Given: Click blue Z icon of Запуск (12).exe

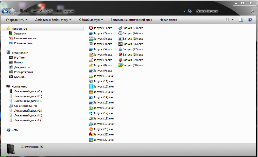Looking at the screenshot, I should click(91, 86).
